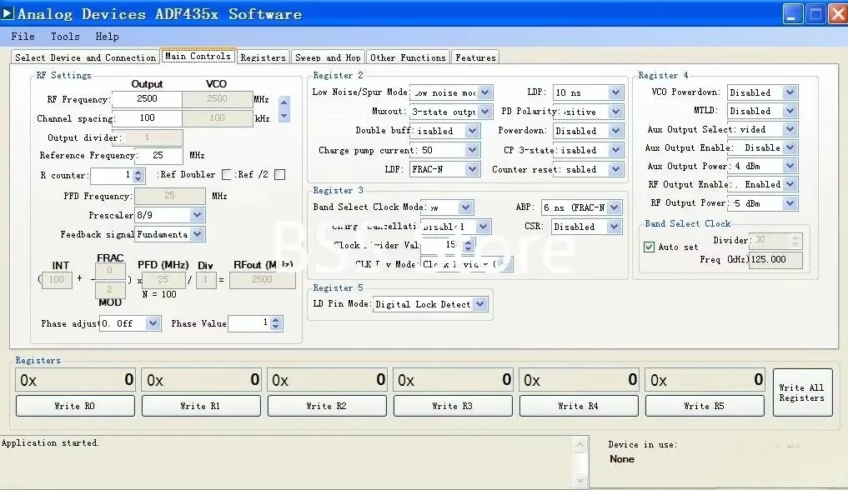Click RF frequency step-down arrow button
The height and width of the screenshot is (490, 848).
click(x=284, y=116)
